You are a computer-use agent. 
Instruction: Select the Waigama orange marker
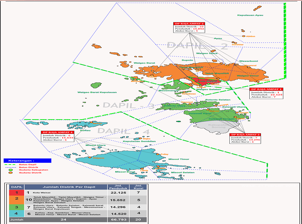90,158
